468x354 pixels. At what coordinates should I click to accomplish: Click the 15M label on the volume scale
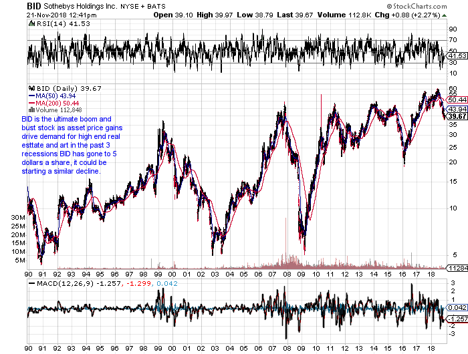tap(18, 243)
